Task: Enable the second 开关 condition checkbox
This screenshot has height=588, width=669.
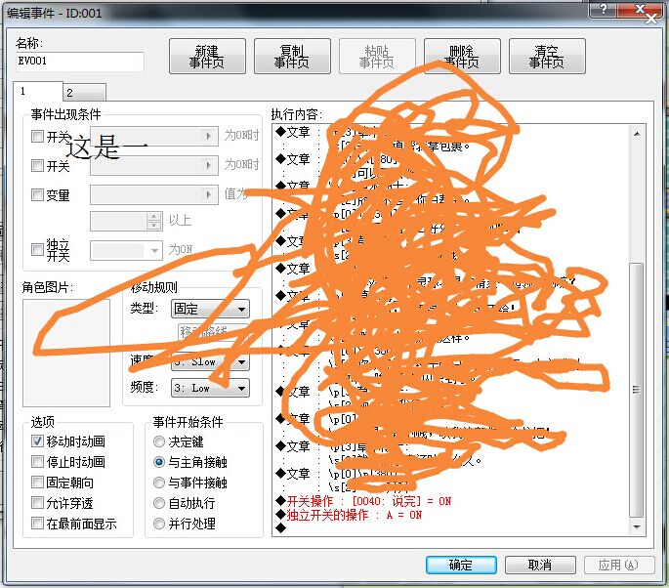Action: [x=37, y=166]
